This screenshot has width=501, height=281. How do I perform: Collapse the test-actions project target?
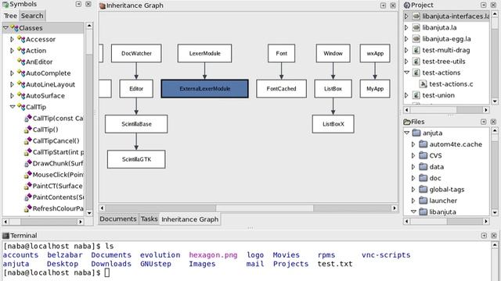tap(407, 73)
